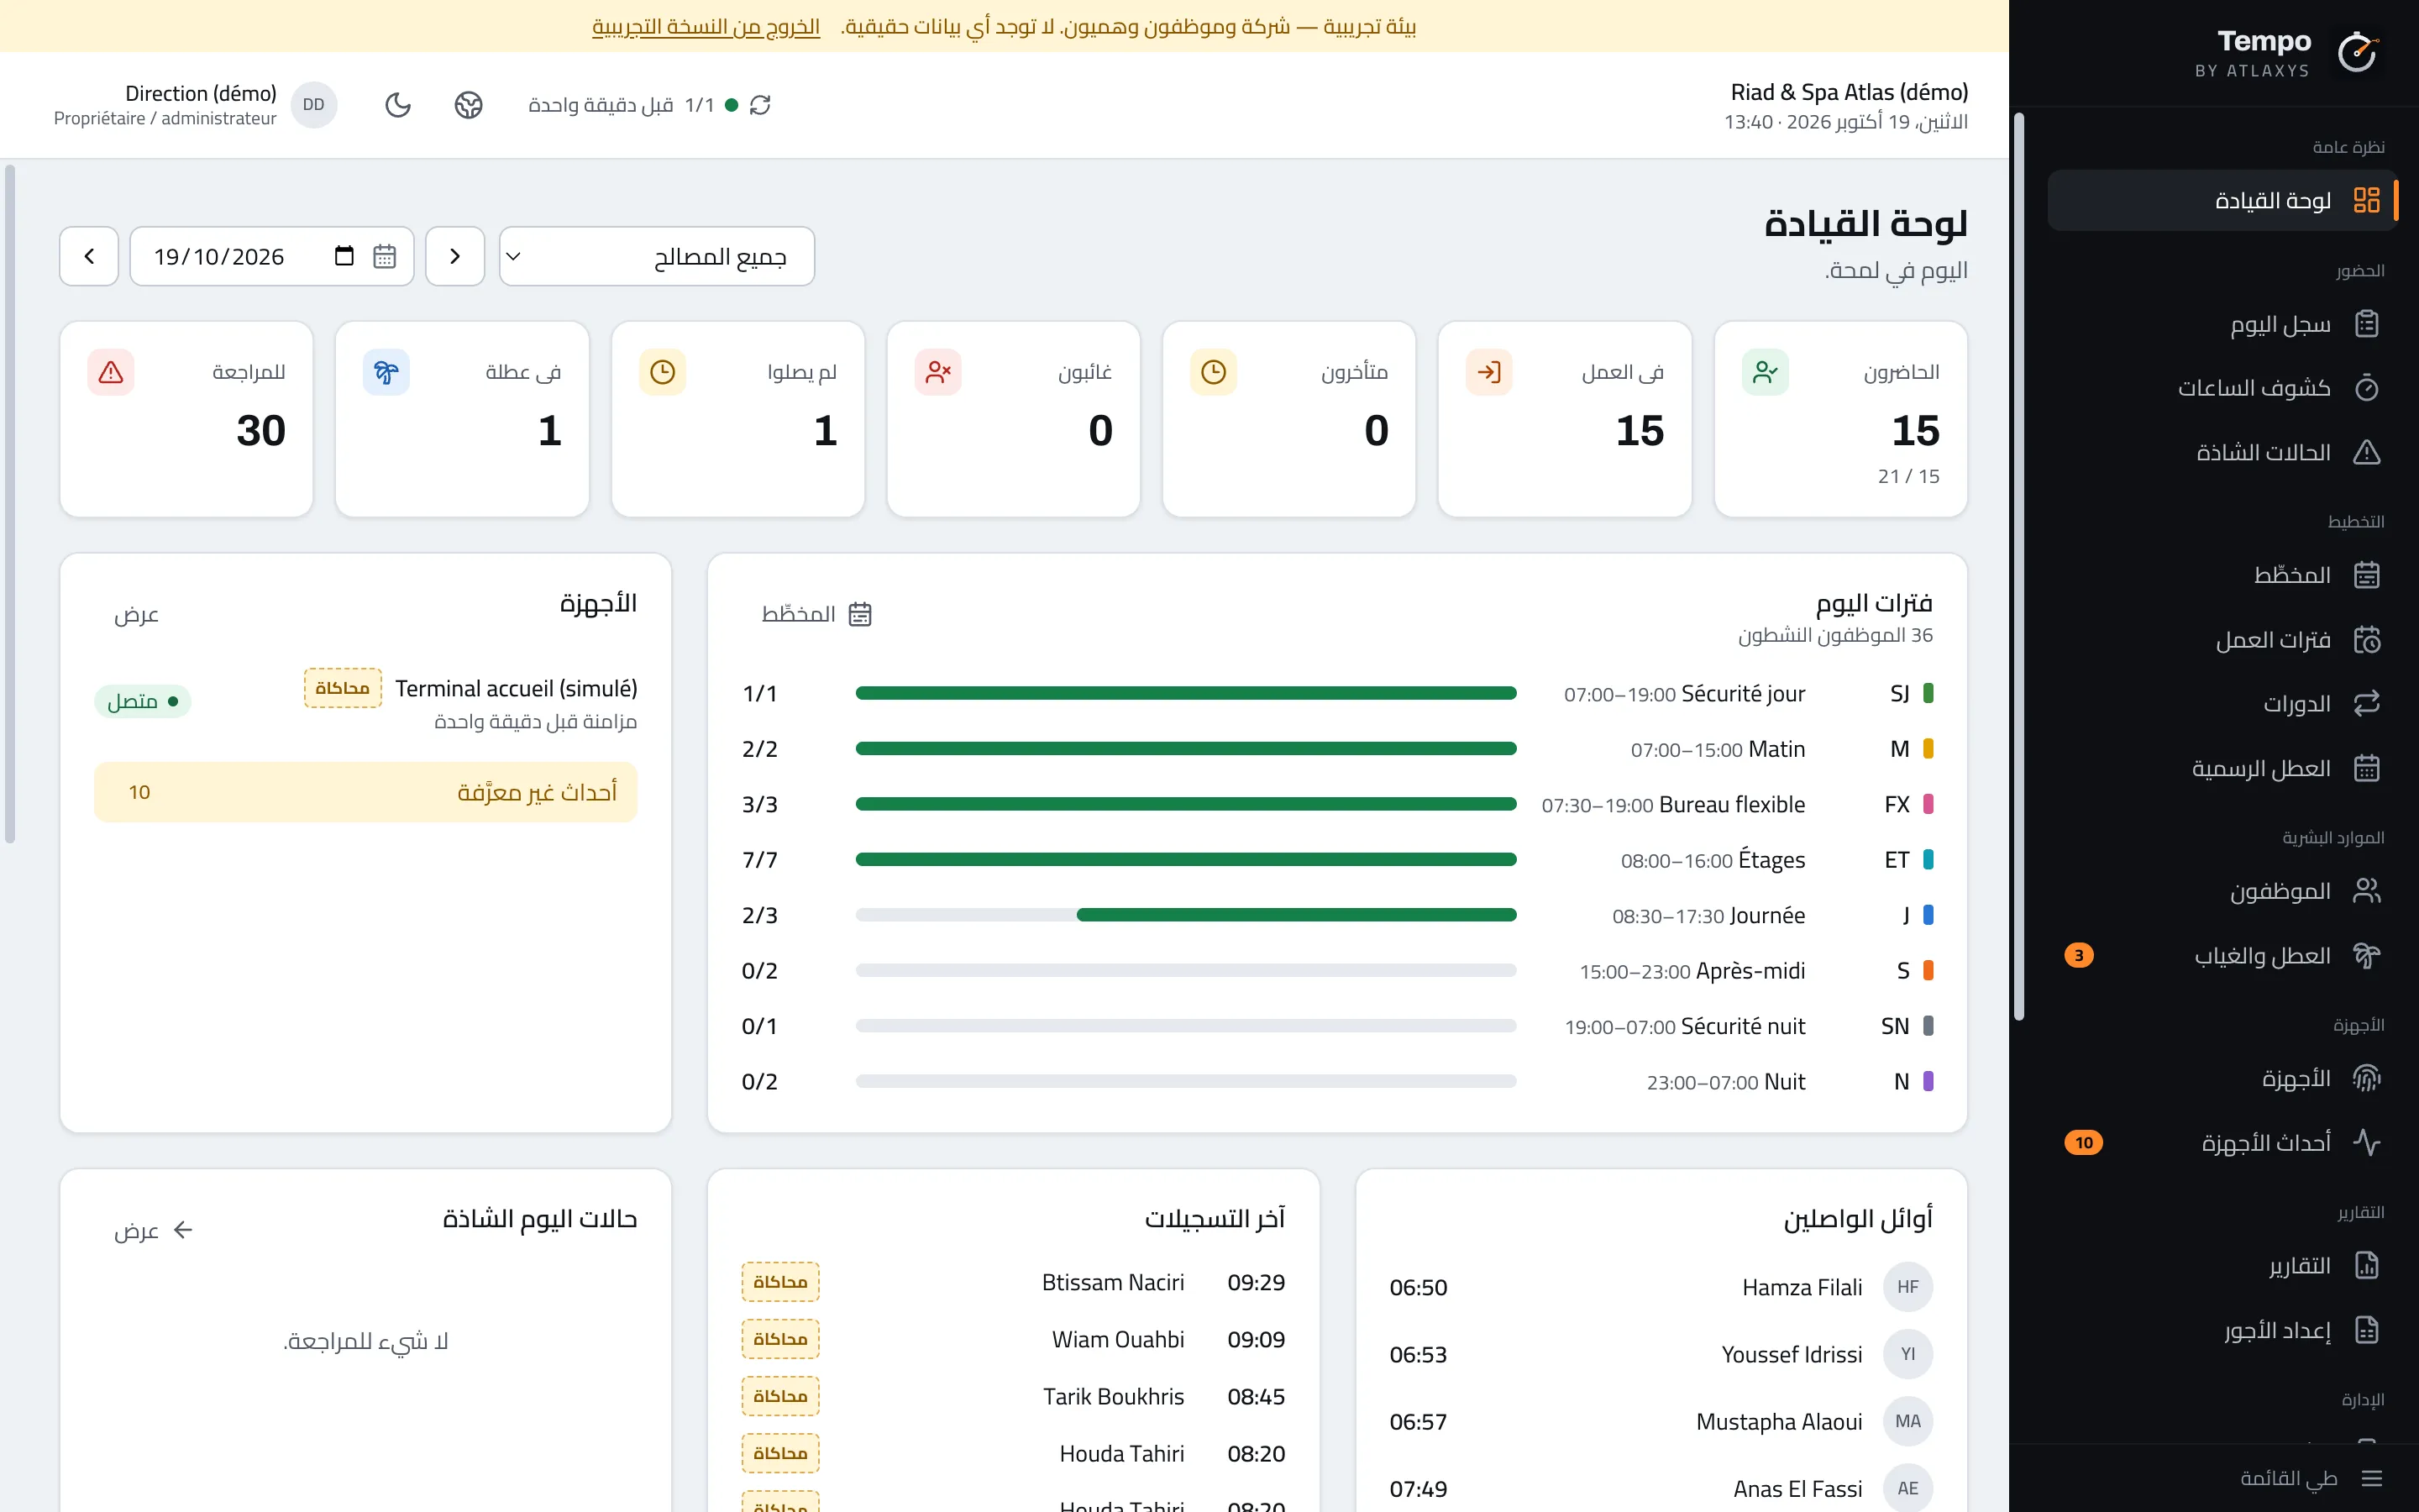
Task: Expand the جميع المصالح department dropdown
Action: pos(657,257)
